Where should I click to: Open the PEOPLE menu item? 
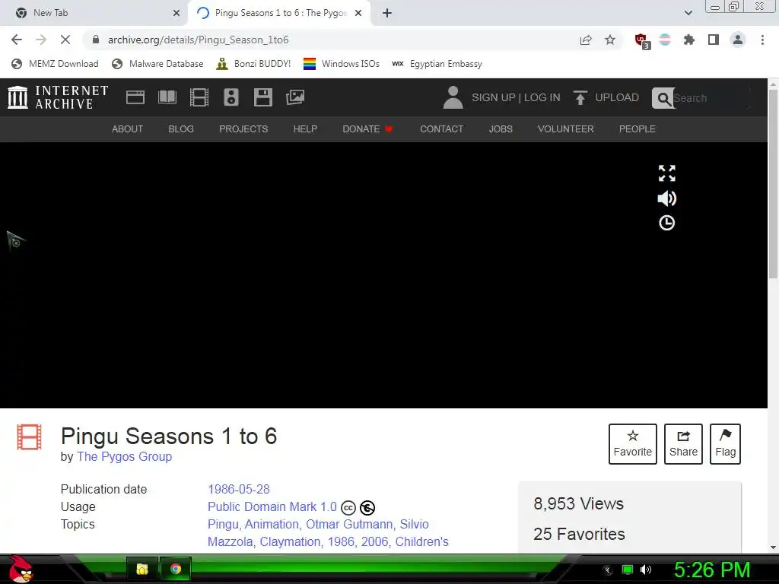coord(638,129)
